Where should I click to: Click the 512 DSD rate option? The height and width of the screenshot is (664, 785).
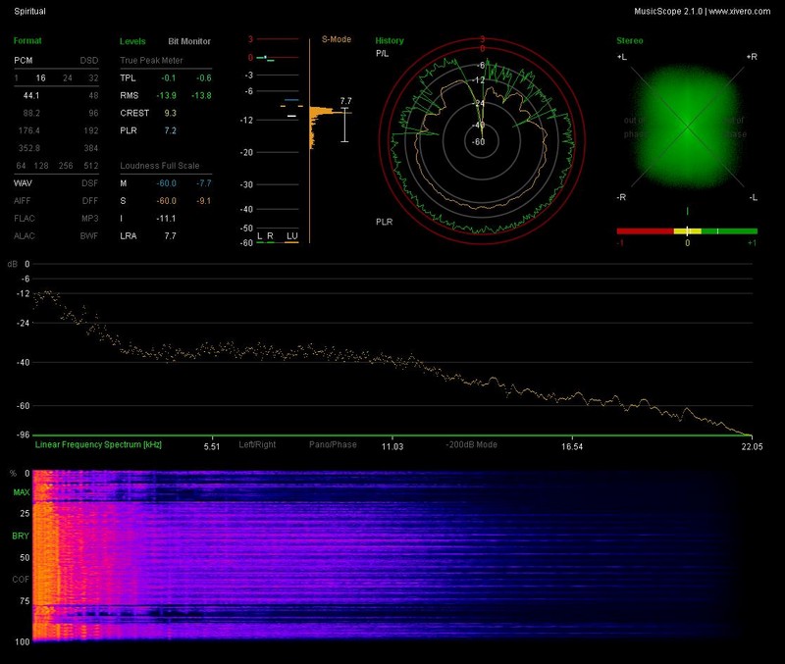[91, 166]
